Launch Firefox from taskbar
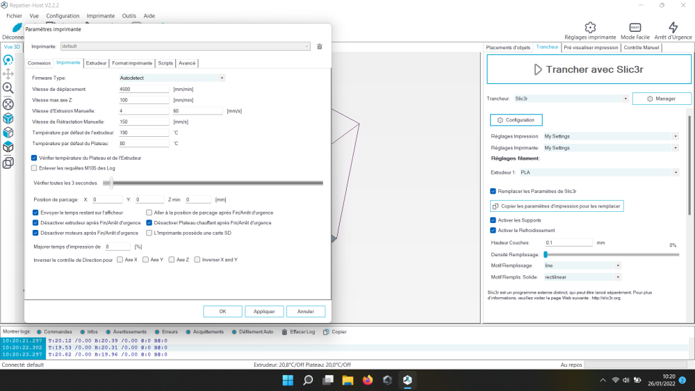The height and width of the screenshot is (391, 695). (x=368, y=380)
